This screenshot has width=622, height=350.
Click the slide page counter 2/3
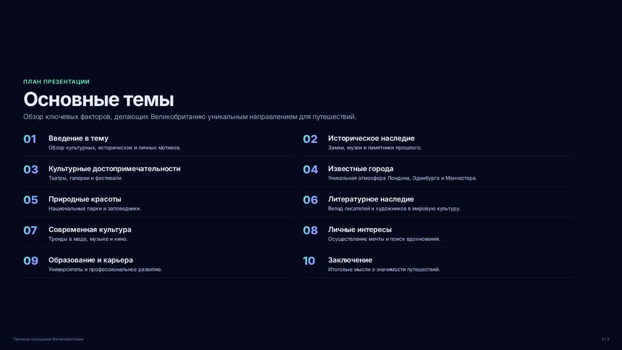click(x=605, y=339)
